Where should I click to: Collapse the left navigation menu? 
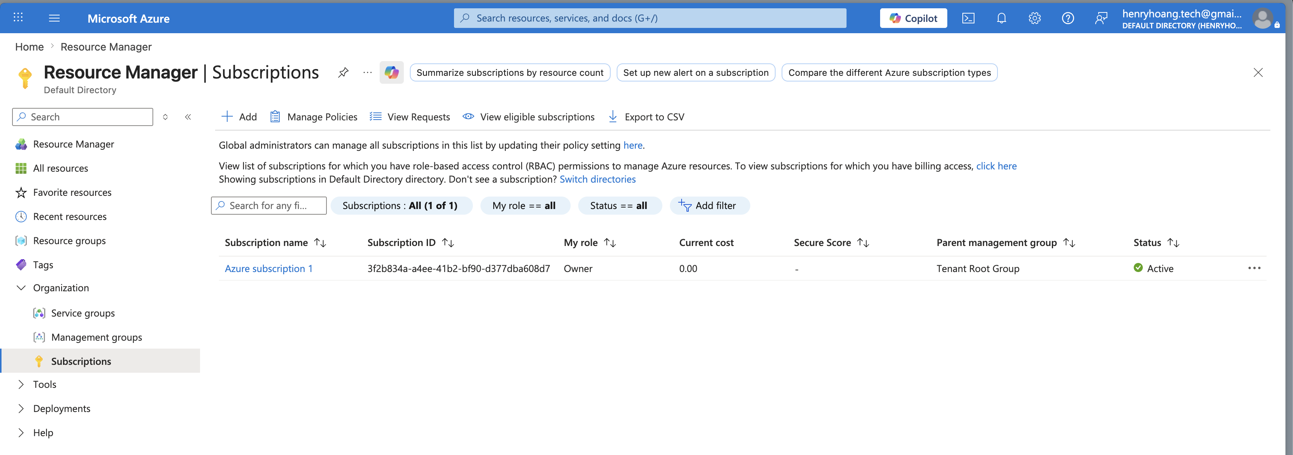tap(188, 117)
